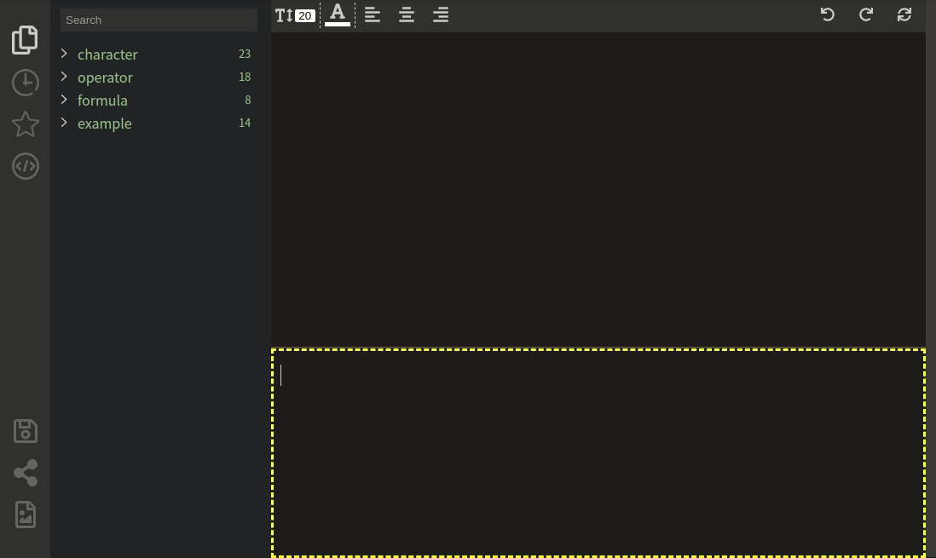Open the font color picker
This screenshot has height=558, width=936.
point(338,14)
